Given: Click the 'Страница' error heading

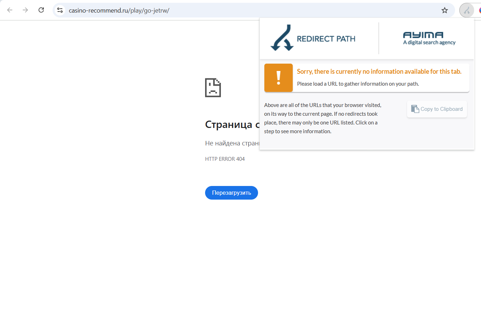Looking at the screenshot, I should pyautogui.click(x=232, y=124).
